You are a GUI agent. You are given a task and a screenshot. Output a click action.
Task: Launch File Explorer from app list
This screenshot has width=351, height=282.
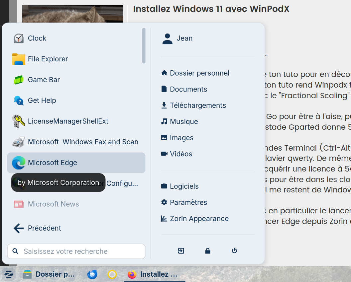[x=19, y=59]
